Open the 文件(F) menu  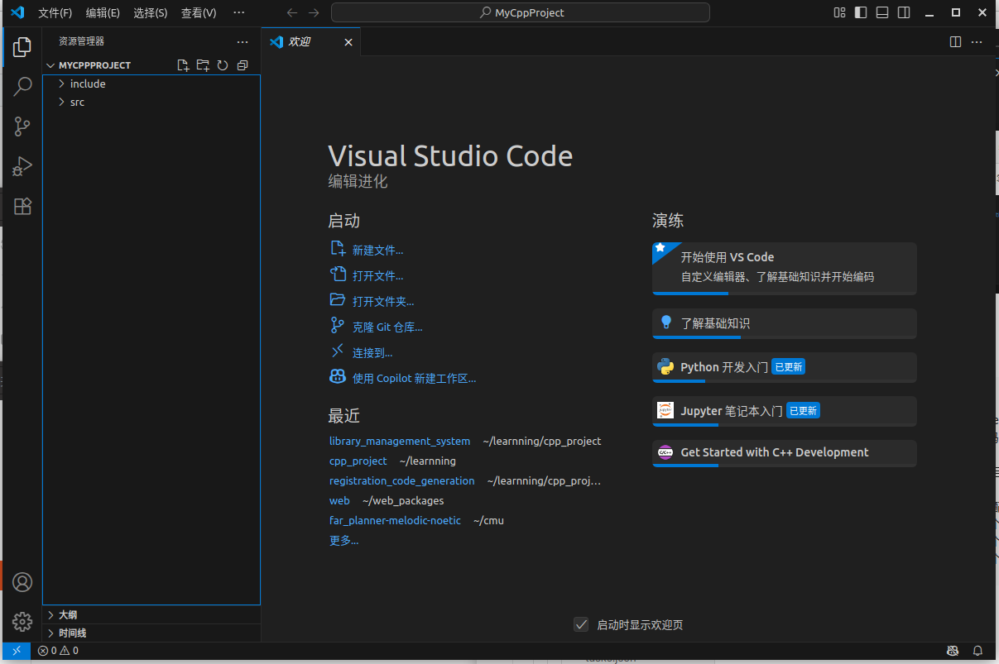click(55, 12)
